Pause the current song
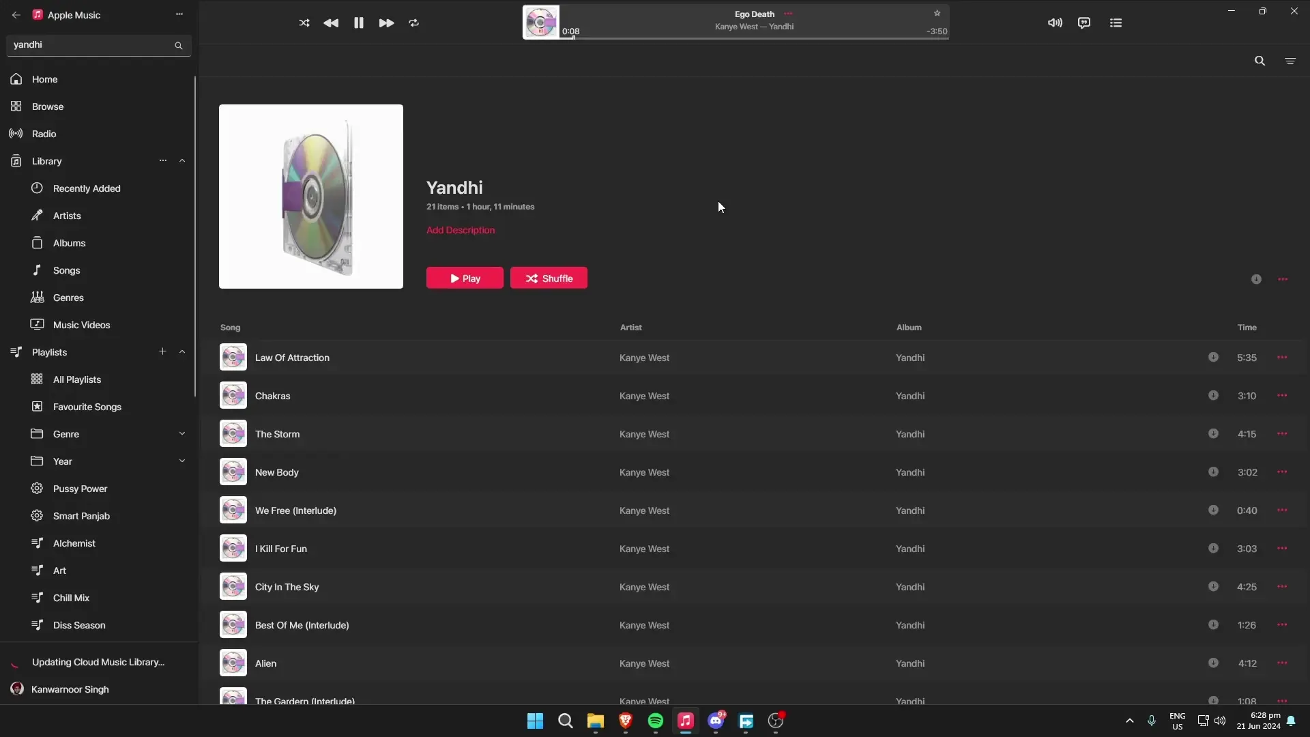 (359, 23)
